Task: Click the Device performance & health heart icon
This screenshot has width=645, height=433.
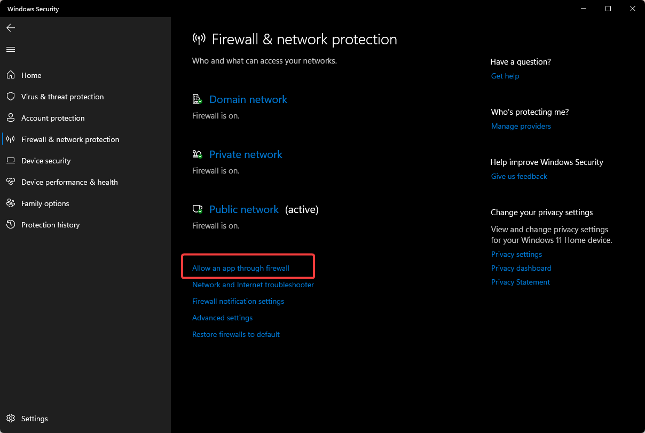Action: click(x=11, y=182)
